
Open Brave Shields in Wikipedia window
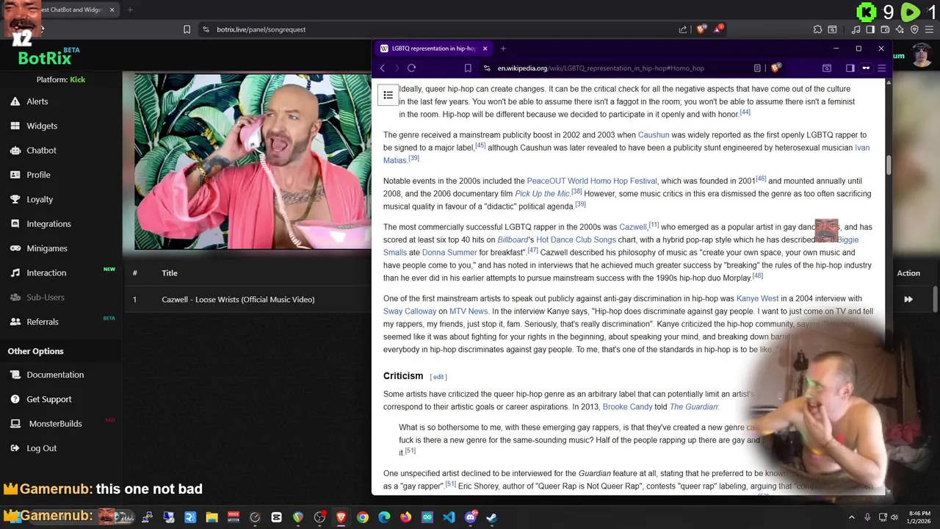[776, 68]
